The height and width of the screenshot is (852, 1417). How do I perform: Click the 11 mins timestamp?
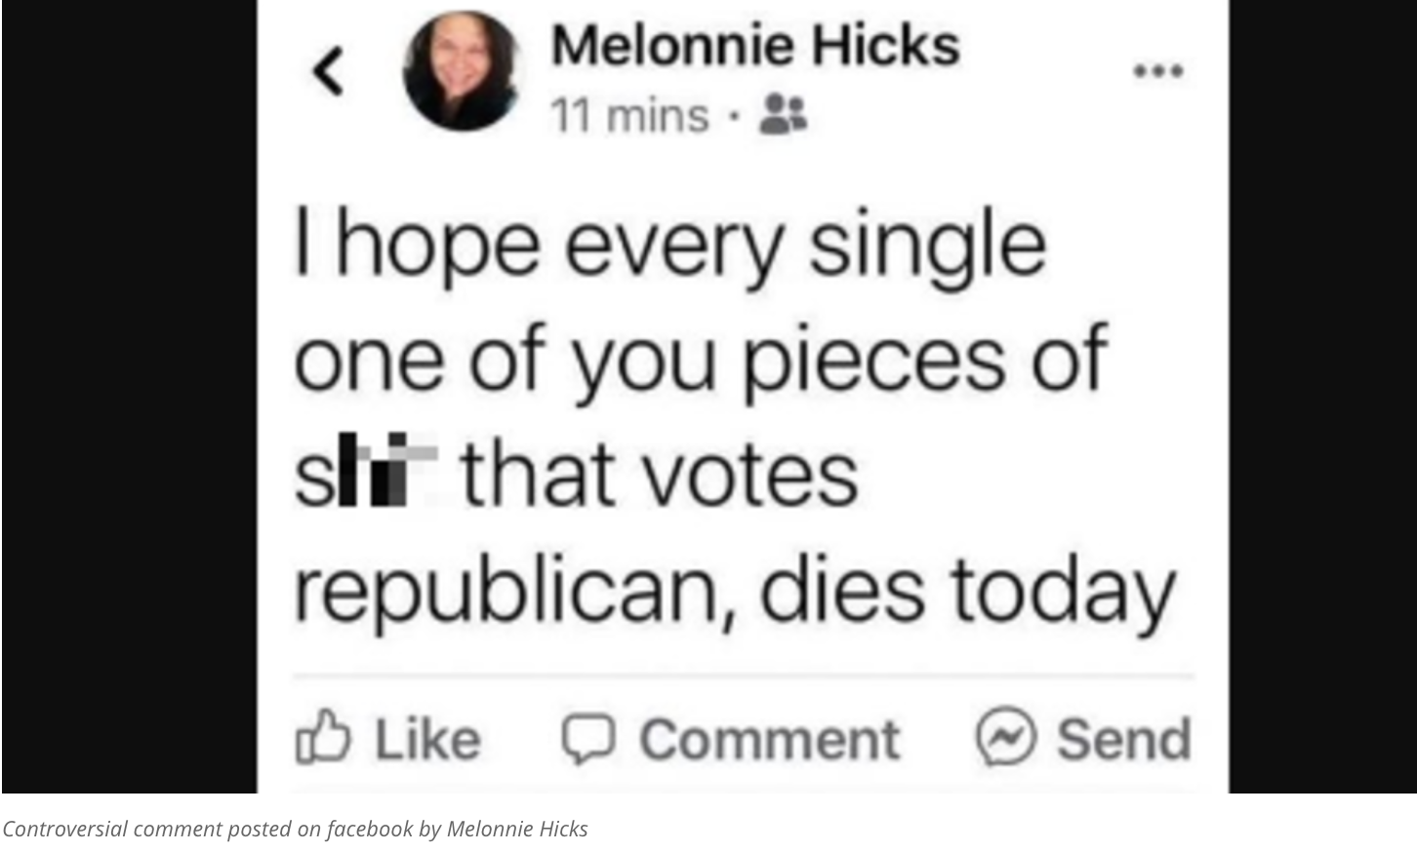[x=629, y=117]
